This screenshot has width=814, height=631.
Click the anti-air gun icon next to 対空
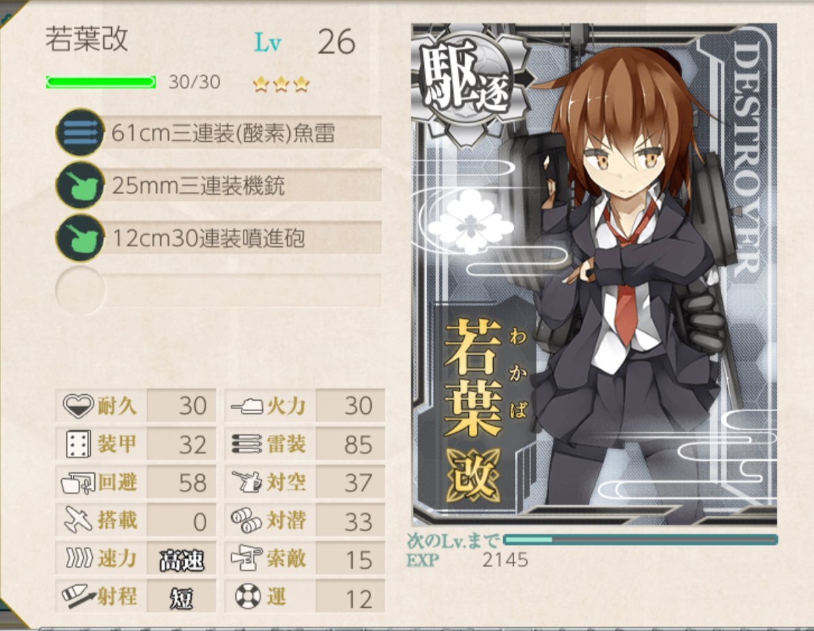(x=247, y=482)
